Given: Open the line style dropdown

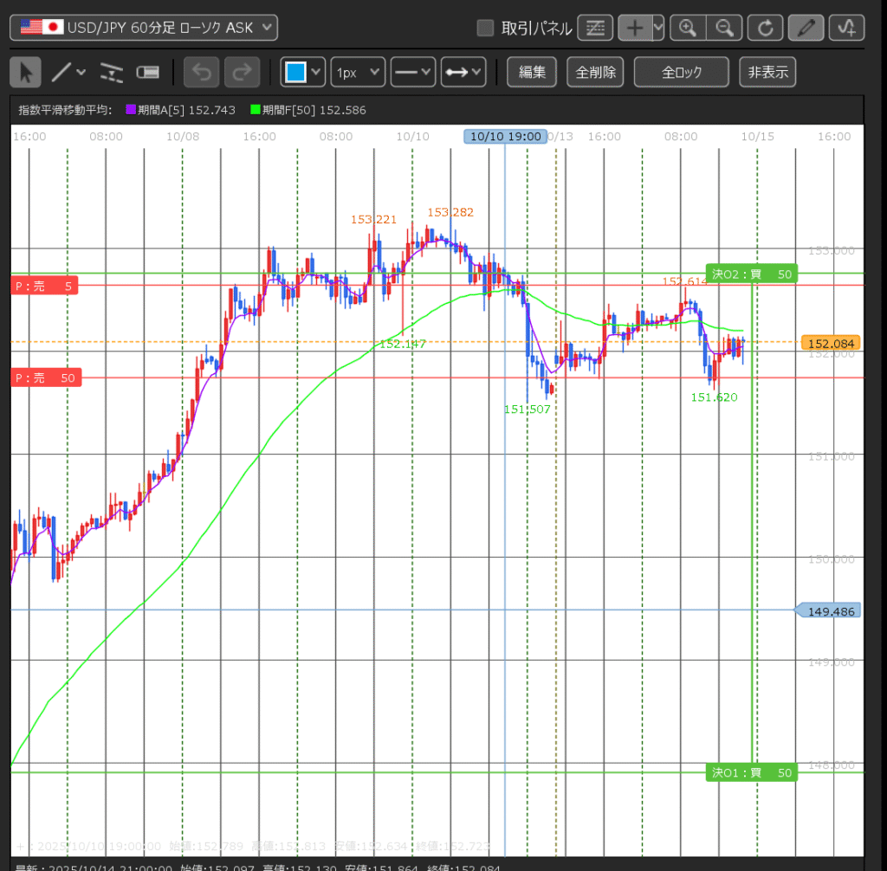Looking at the screenshot, I should tap(412, 73).
